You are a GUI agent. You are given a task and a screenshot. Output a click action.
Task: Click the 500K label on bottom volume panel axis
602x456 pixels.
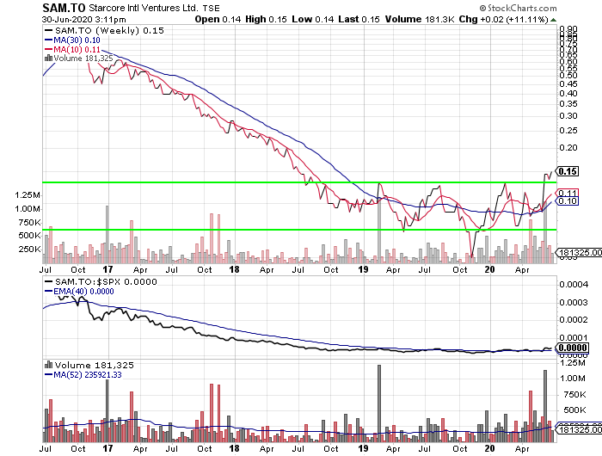tap(574, 410)
